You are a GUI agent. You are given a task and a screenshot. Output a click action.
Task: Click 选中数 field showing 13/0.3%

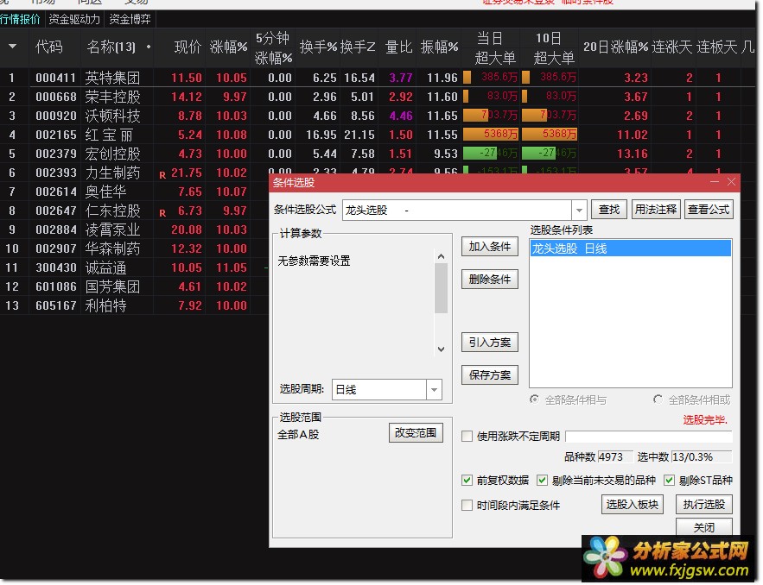click(701, 456)
